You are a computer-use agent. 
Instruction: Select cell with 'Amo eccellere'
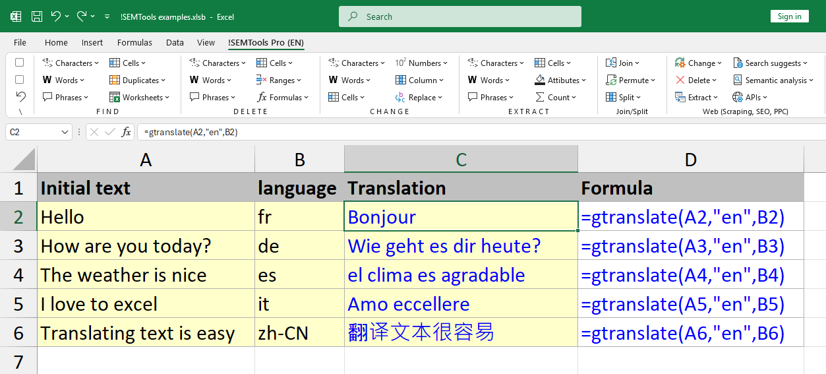point(461,304)
